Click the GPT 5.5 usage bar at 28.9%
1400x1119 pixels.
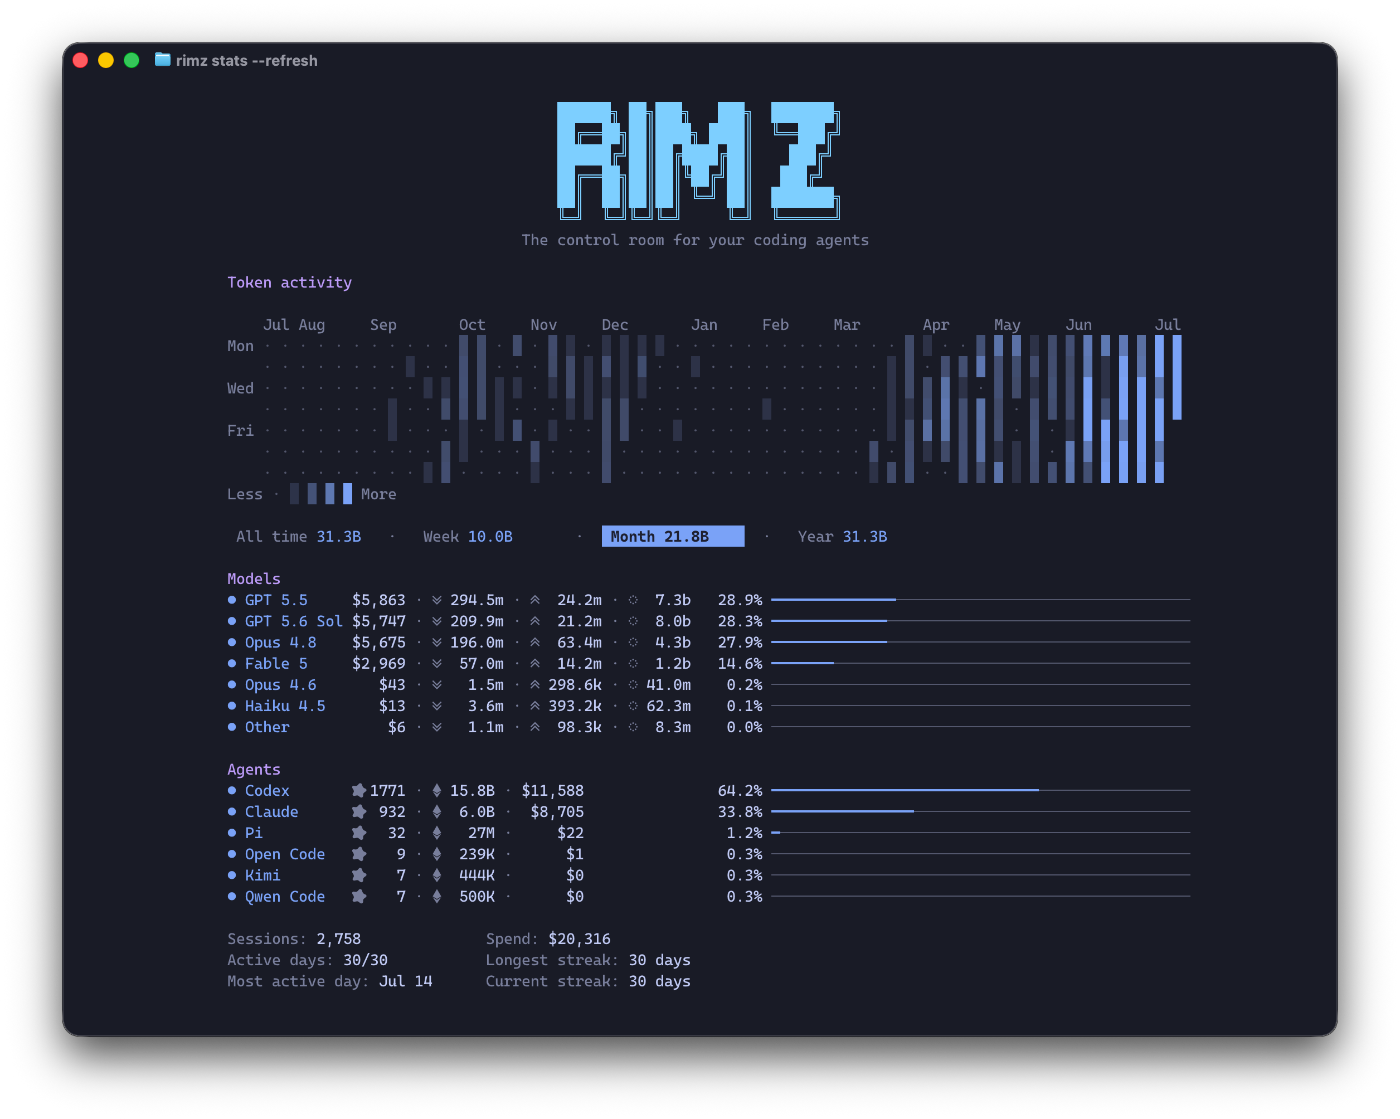pyautogui.click(x=980, y=600)
